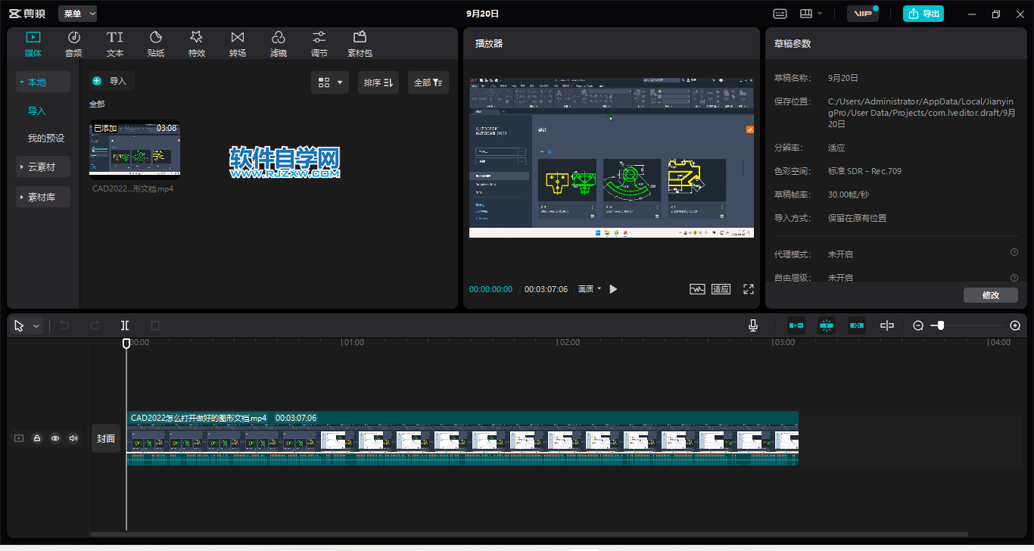Toggle track visibility eye icon
1034x551 pixels.
click(x=55, y=438)
